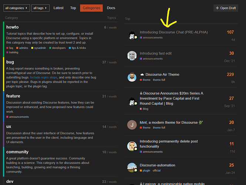This screenshot has width=246, height=185.
Task: Open Introducing permanently delete post functionality topic
Action: coord(169,144)
